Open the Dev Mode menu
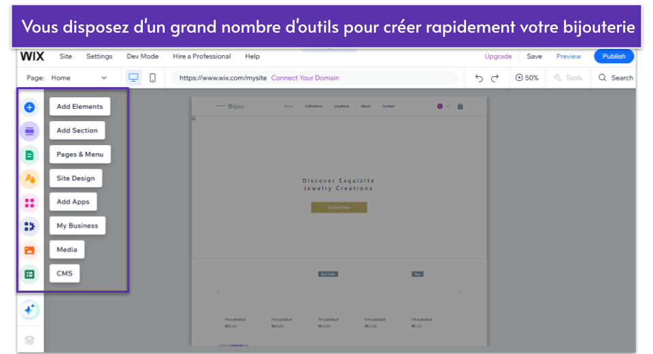Screen dimensions: 653x354 click(x=142, y=57)
